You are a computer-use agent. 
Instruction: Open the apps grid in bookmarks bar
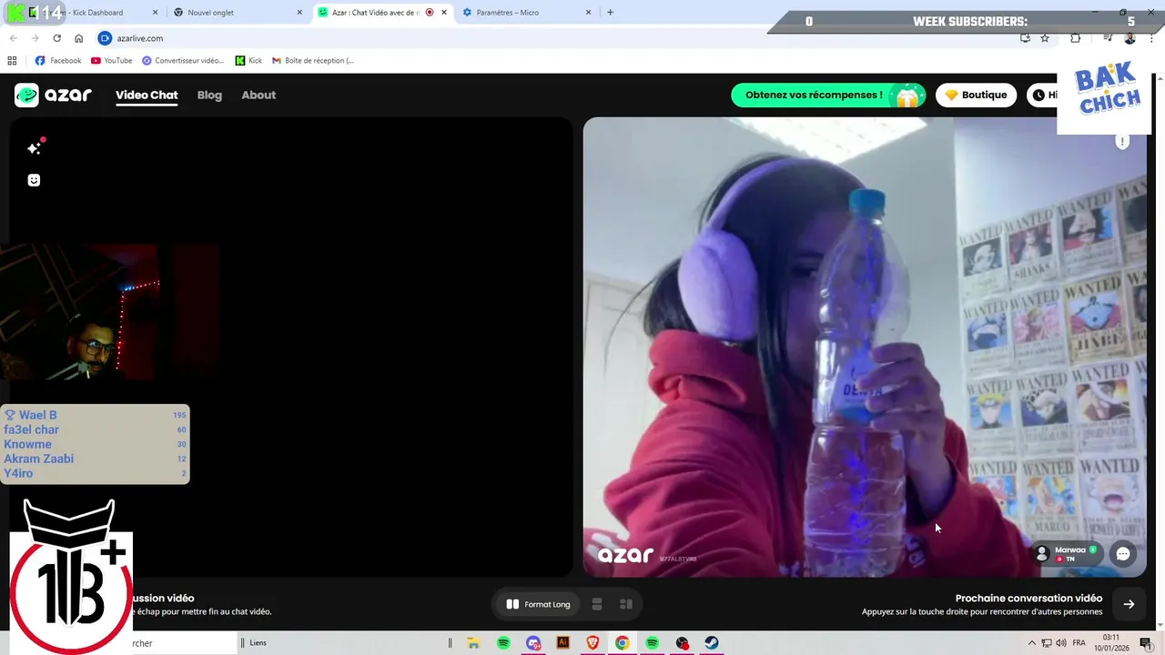click(x=12, y=60)
